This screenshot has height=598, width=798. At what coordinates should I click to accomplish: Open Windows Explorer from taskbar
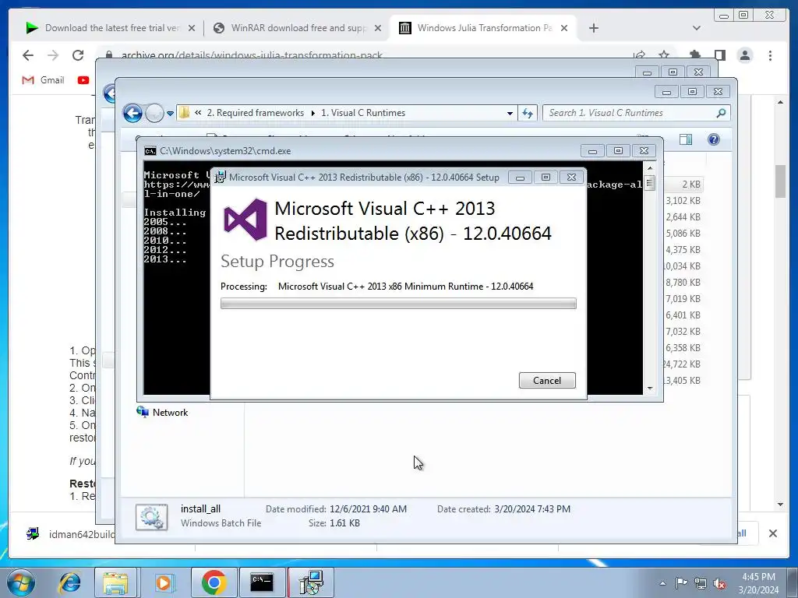[115, 582]
